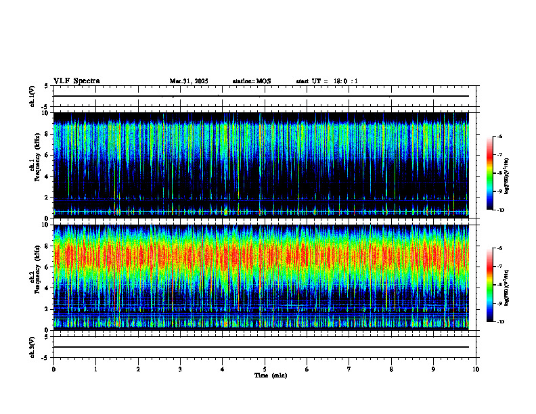Click time axis tick label "4"
Image resolution: width=536 pixels, height=414 pixels.
[223, 369]
